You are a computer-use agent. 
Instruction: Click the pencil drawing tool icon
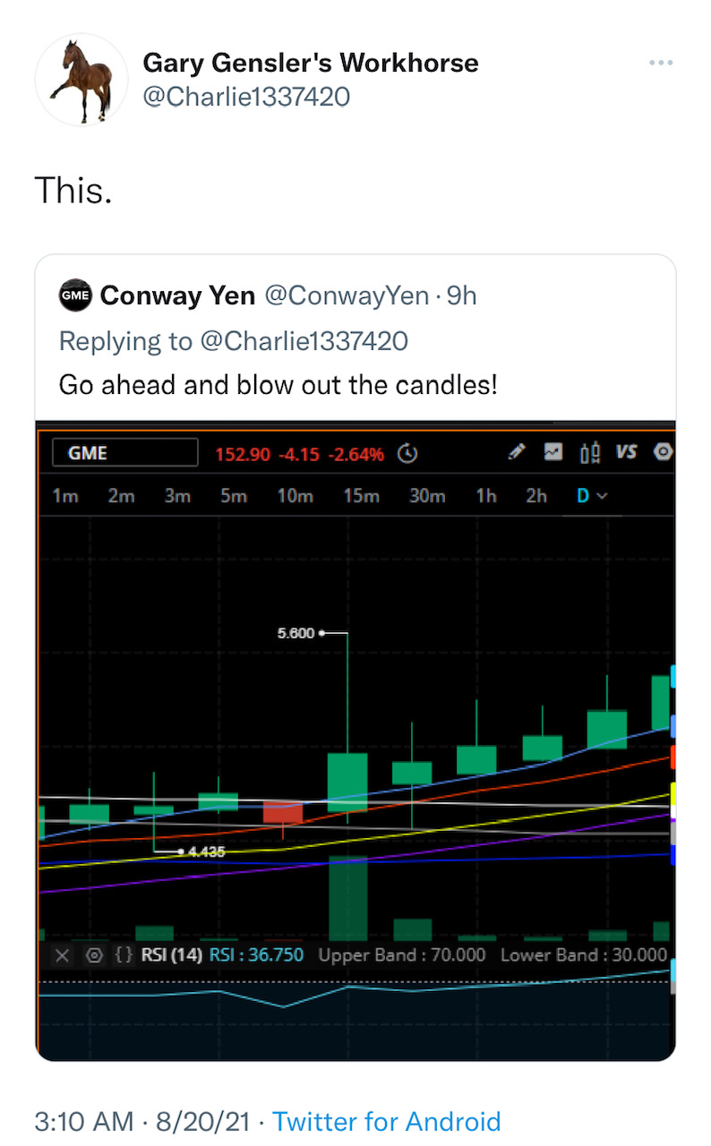pos(516,453)
